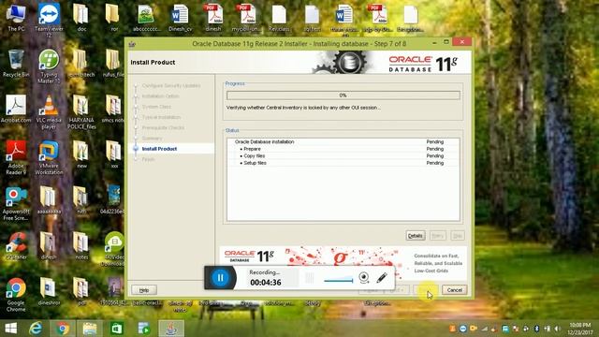
Task: Open the webcam option in recorder toolbar
Action: pos(364,278)
